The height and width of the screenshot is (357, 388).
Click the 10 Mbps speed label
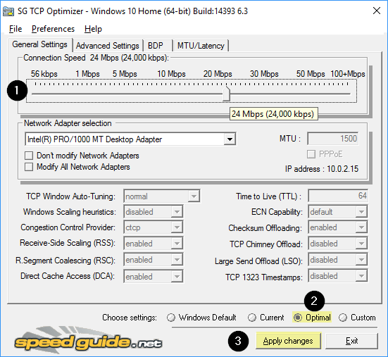click(x=171, y=74)
